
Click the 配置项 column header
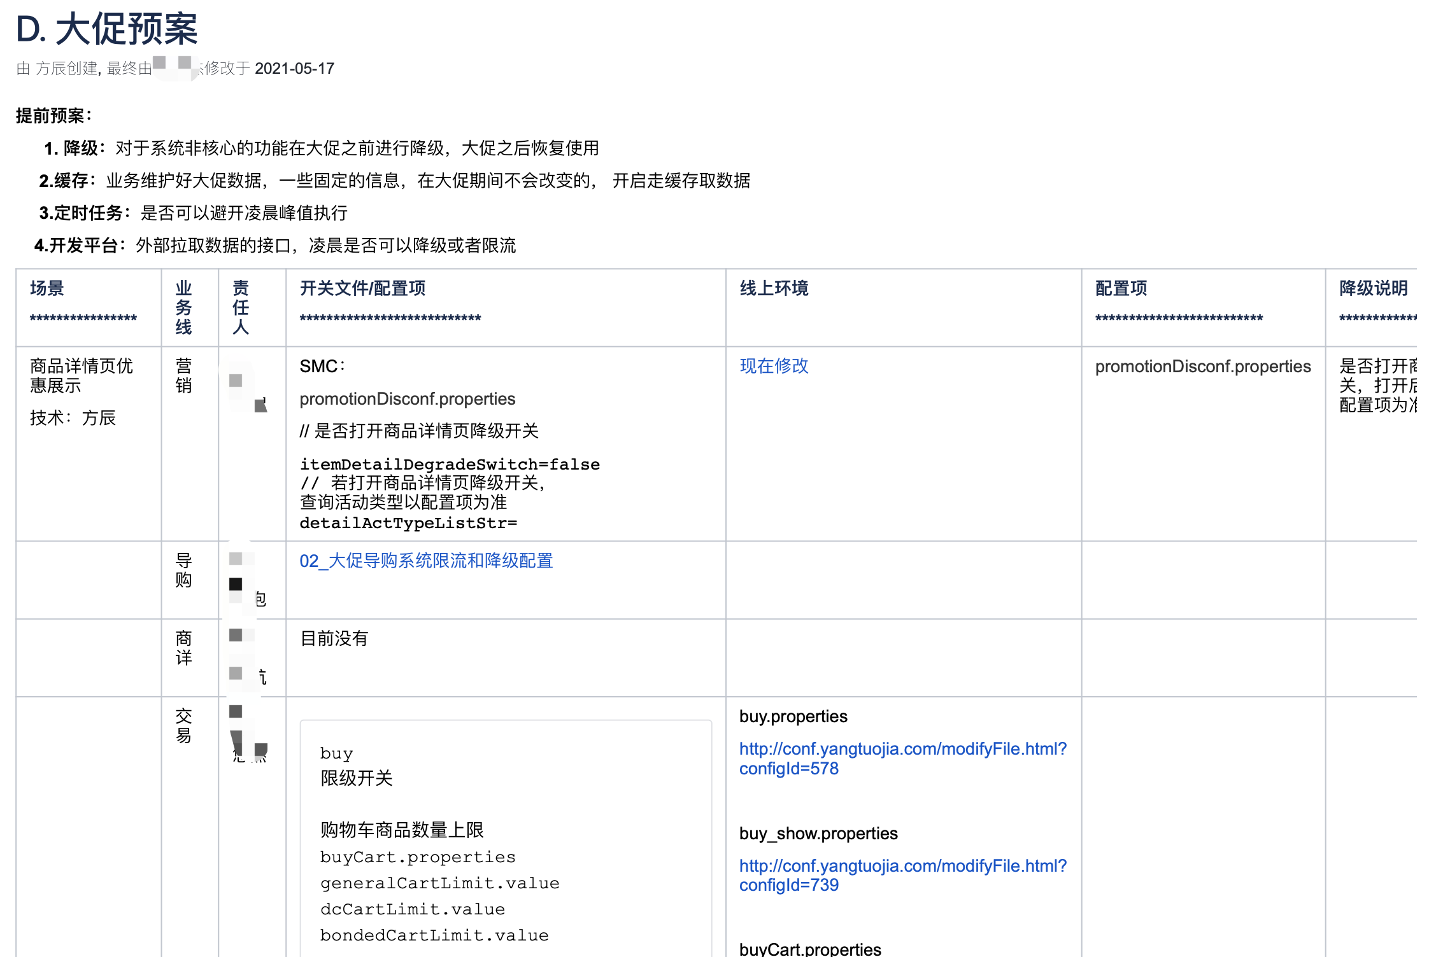(1121, 288)
